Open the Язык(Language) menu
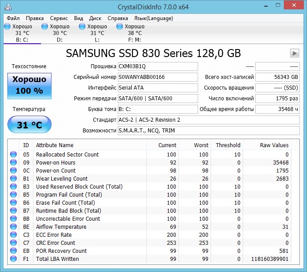This screenshot has width=307, height=272. (153, 18)
